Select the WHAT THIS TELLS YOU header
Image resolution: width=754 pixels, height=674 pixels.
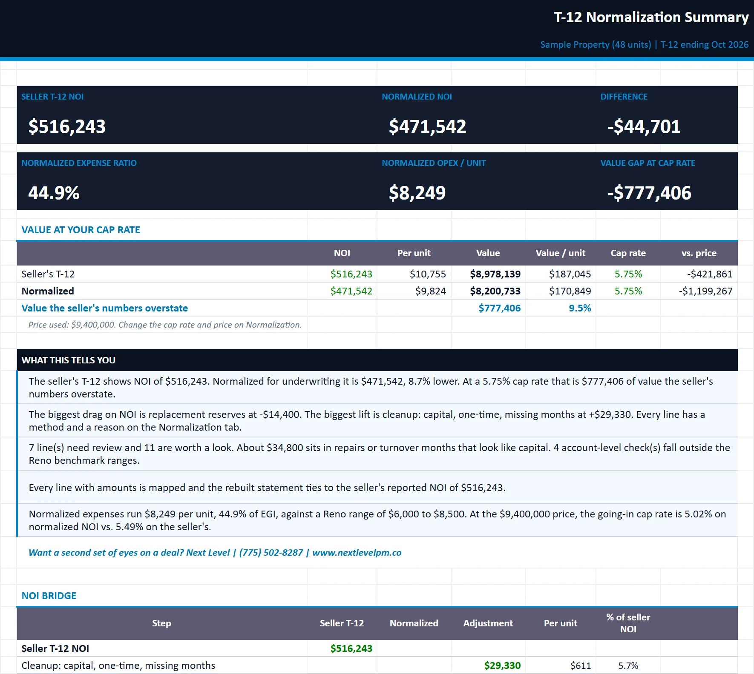coord(69,360)
